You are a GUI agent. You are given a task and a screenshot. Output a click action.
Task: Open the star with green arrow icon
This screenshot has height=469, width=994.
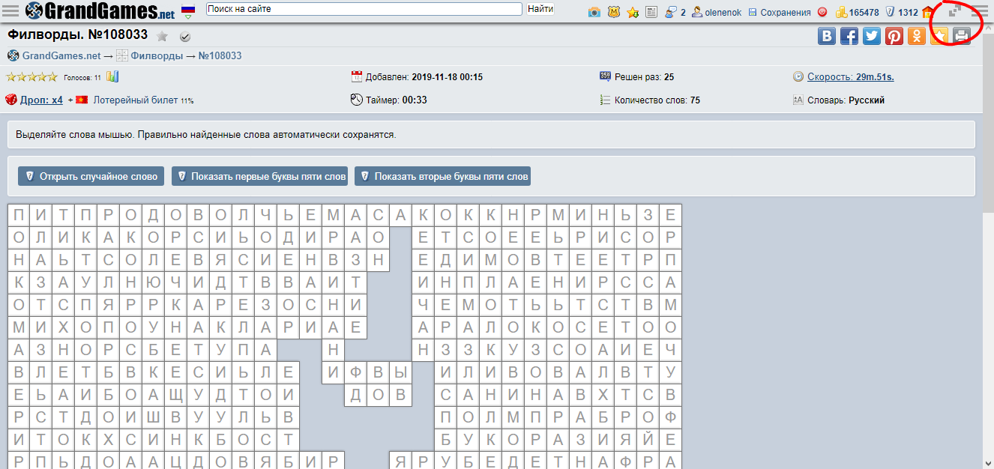click(633, 12)
